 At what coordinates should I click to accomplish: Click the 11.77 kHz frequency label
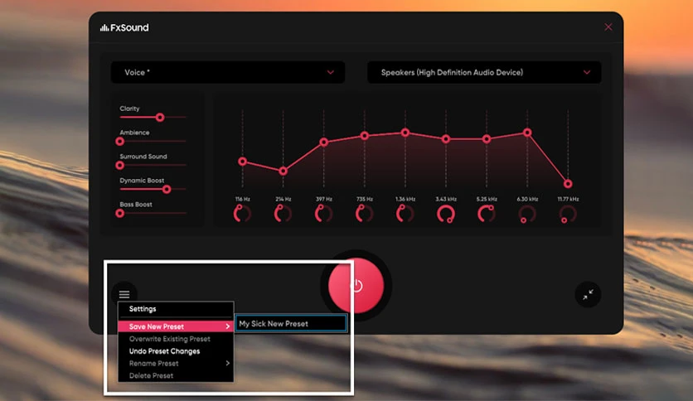pos(568,199)
